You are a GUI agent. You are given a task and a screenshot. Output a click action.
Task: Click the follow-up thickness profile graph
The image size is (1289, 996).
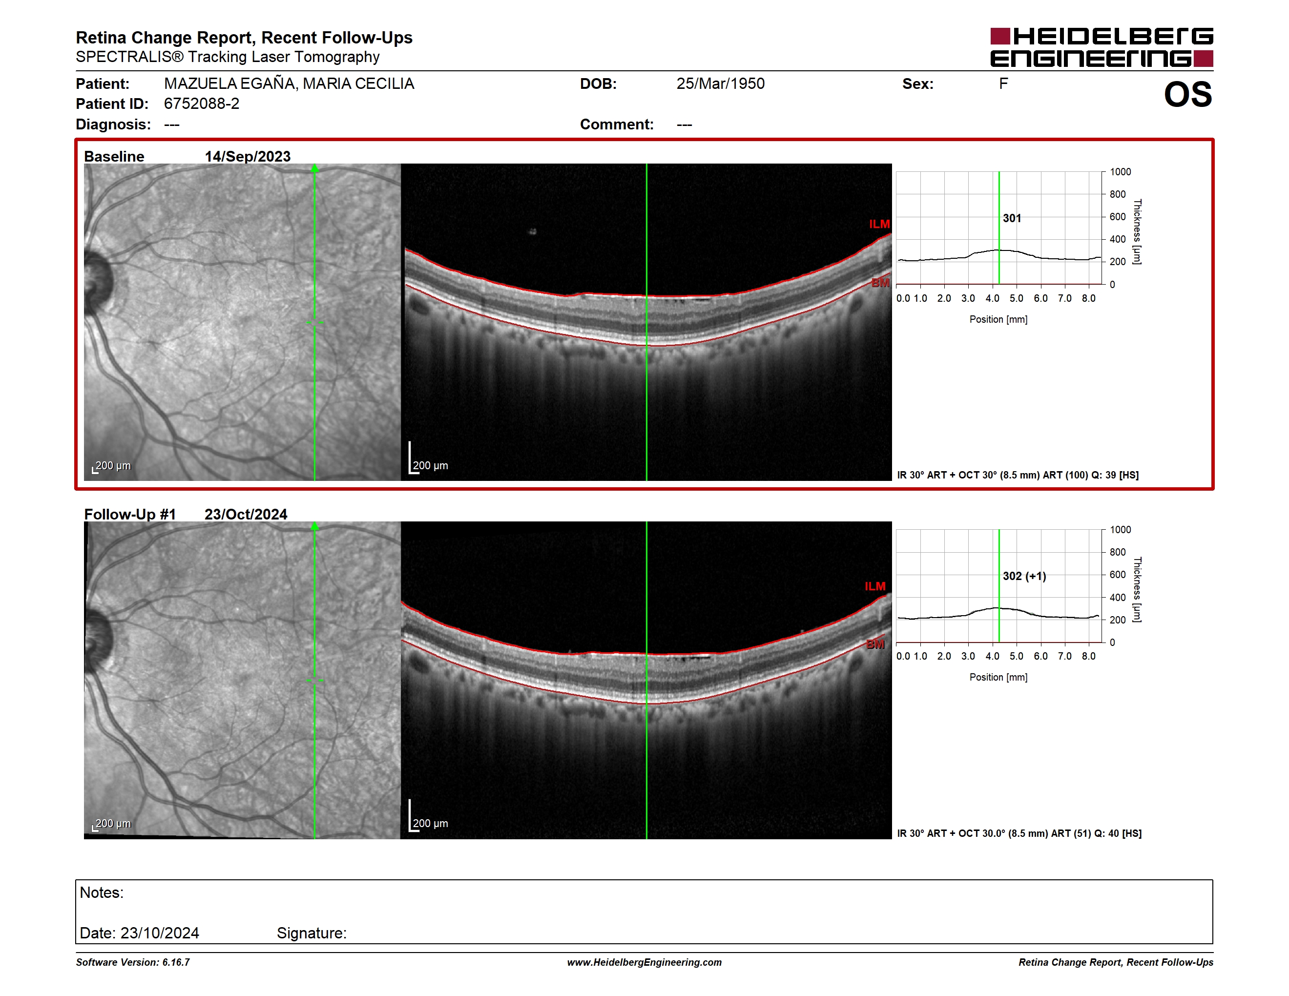point(998,586)
